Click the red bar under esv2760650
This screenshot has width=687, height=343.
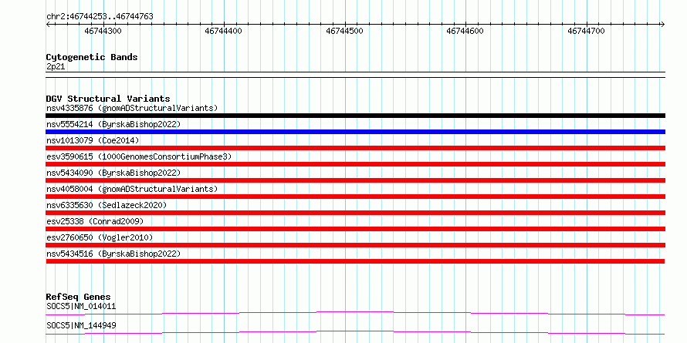point(355,245)
